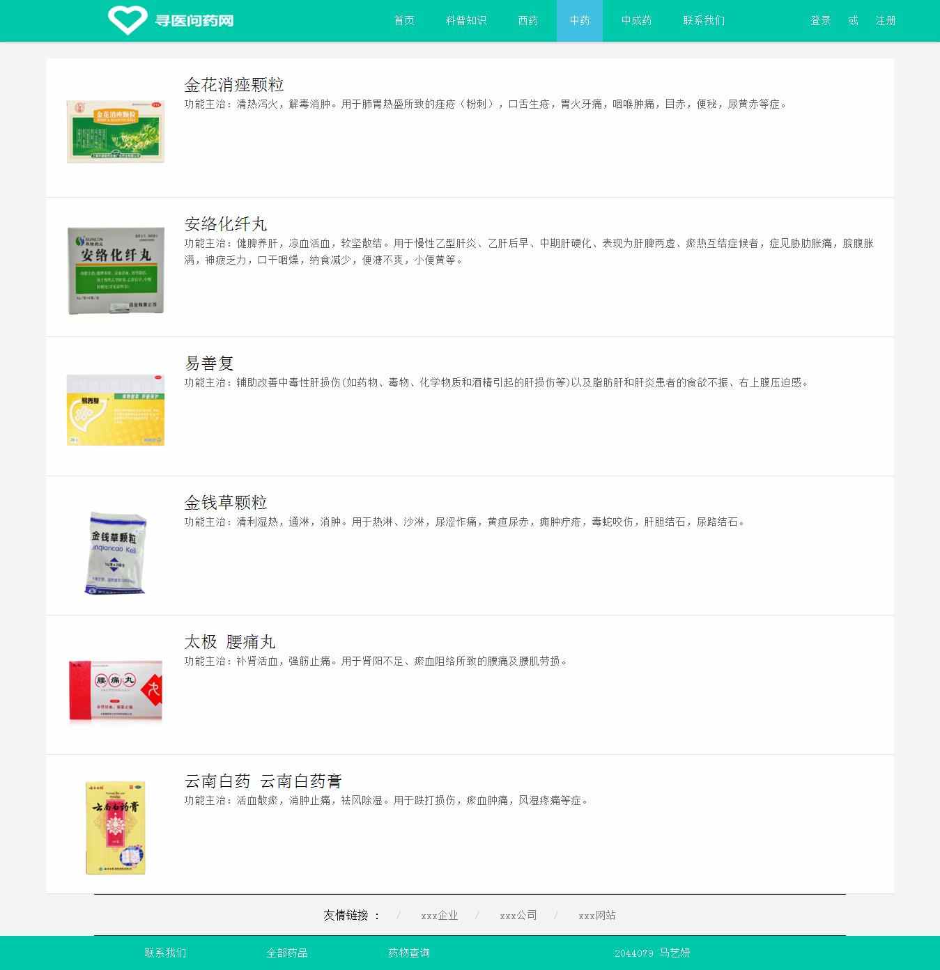Click the description starting 功能主治：辅助改善中毒性肝损伤
The image size is (940, 970).
498,383
